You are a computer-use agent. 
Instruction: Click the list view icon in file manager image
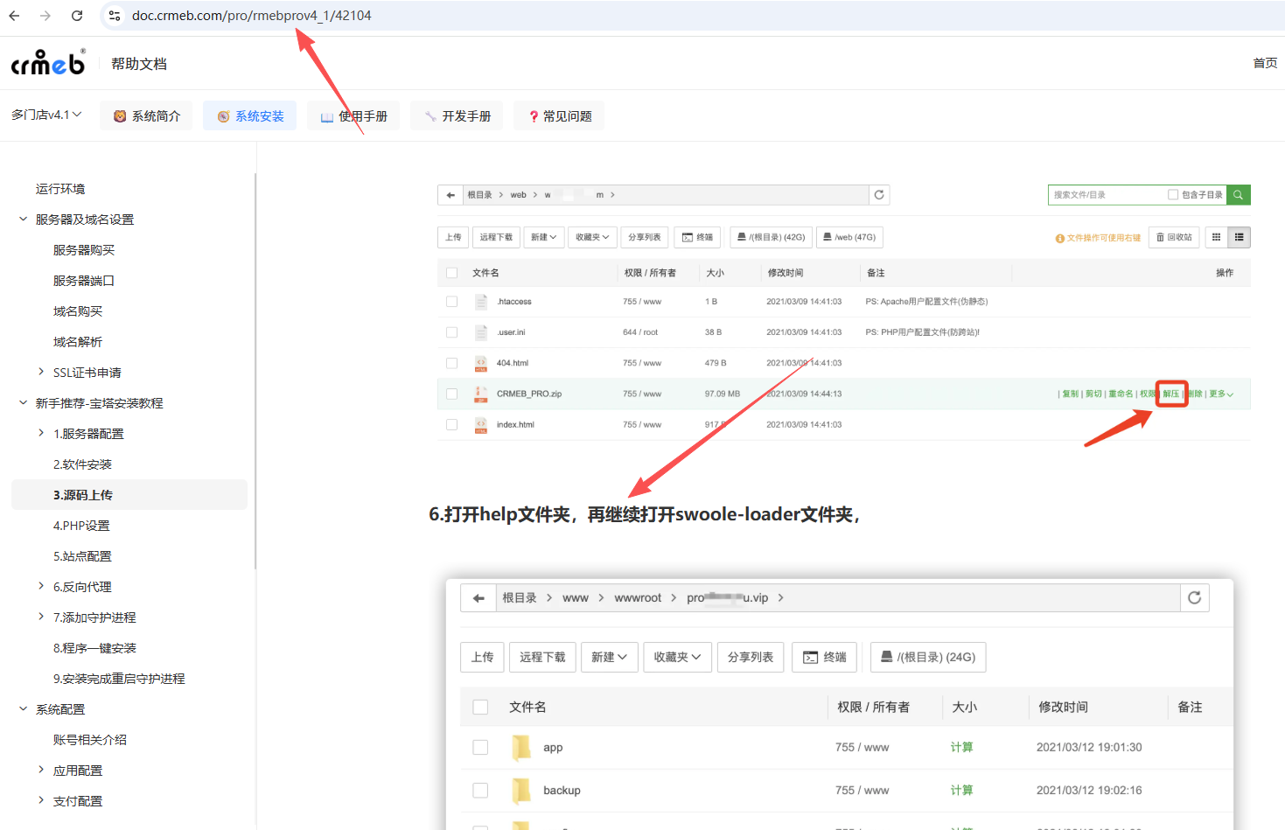[x=1239, y=237]
